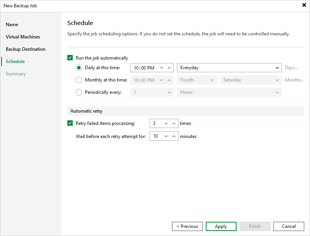
Task: Select the Name step in the sidebar
Action: (12, 24)
